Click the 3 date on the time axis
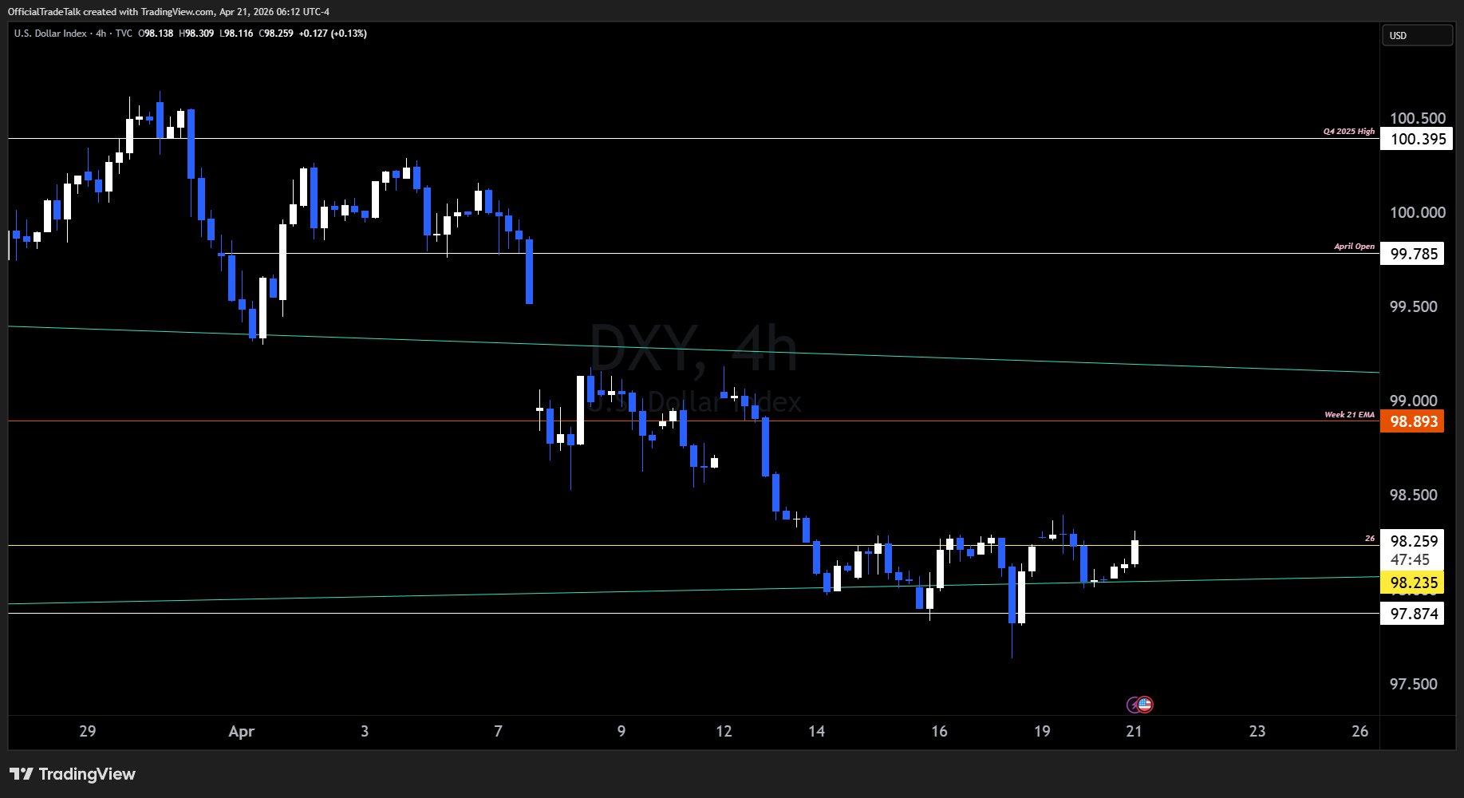Viewport: 1464px width, 798px height. tap(365, 731)
